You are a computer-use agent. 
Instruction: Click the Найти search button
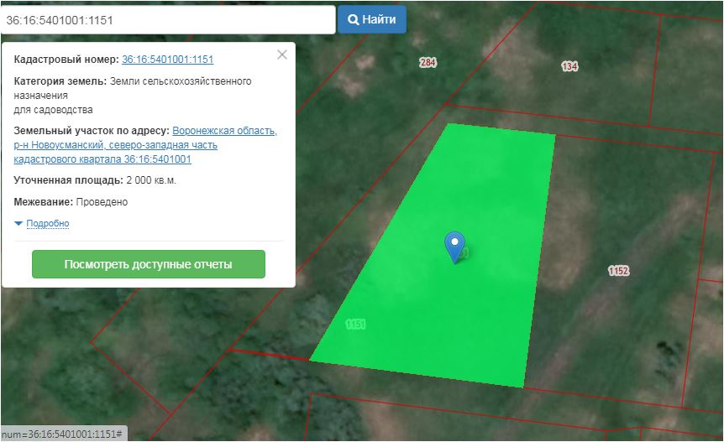[x=372, y=19]
